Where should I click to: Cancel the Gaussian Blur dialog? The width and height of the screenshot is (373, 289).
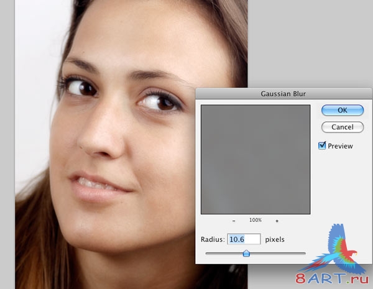(x=343, y=127)
